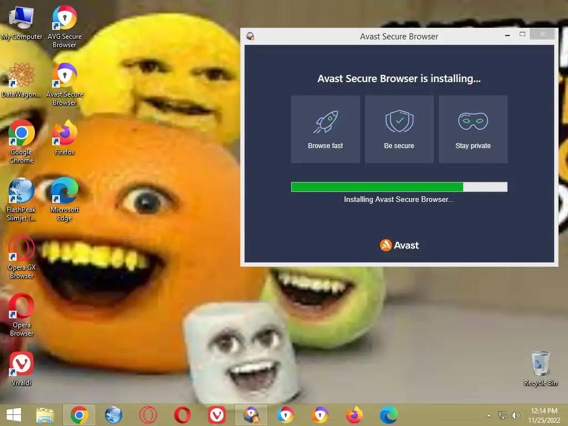This screenshot has width=568, height=426.
Task: Click the green installation progress bar
Action: point(399,187)
